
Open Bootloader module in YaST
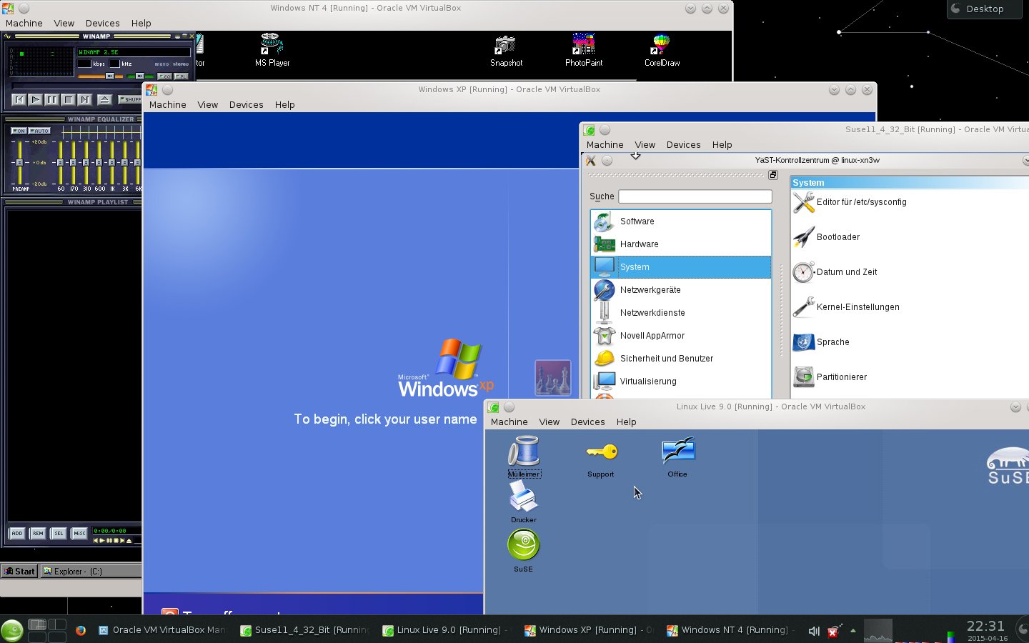tap(826, 237)
